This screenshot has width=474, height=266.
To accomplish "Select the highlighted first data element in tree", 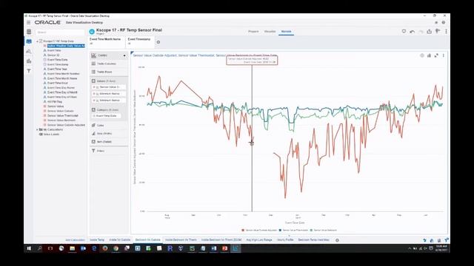I will click(x=66, y=46).
